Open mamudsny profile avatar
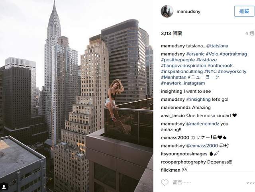 coord(167,11)
